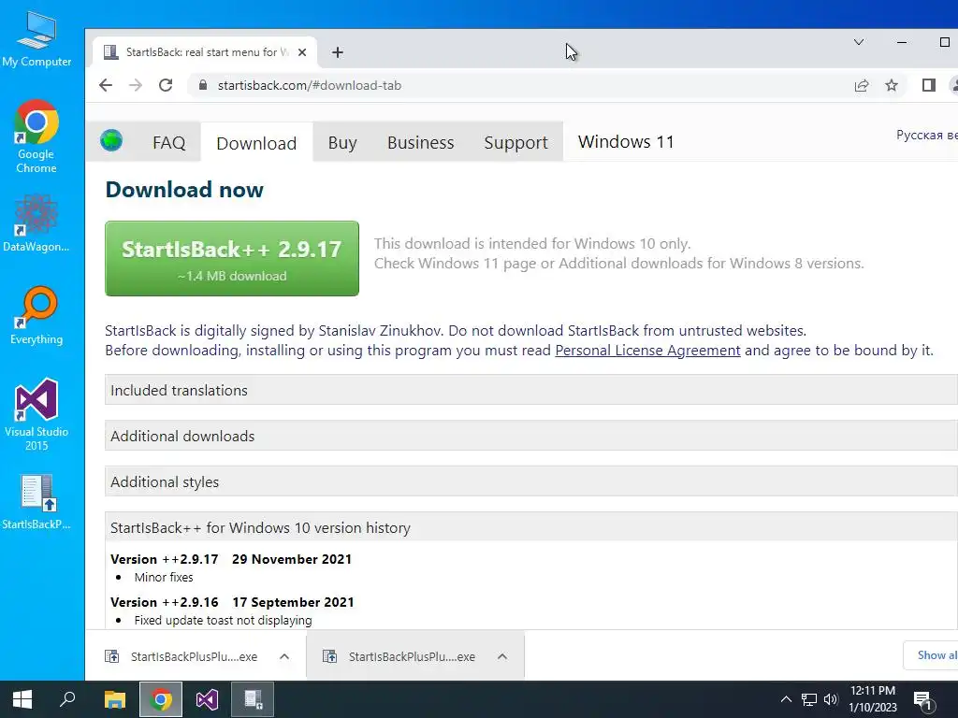Select the StartIsBack browser tab
Image resolution: width=958 pixels, height=718 pixels.
point(205,52)
